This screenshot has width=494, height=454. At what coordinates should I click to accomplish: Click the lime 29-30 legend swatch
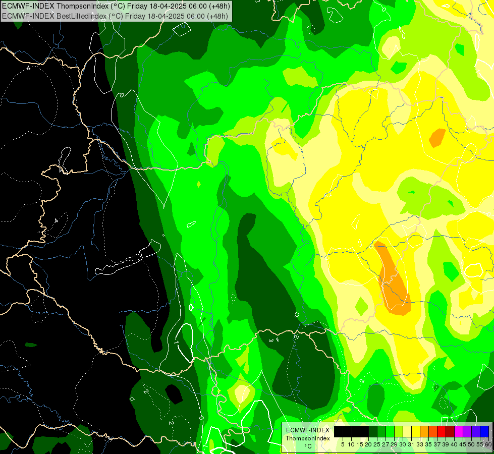(x=399, y=431)
